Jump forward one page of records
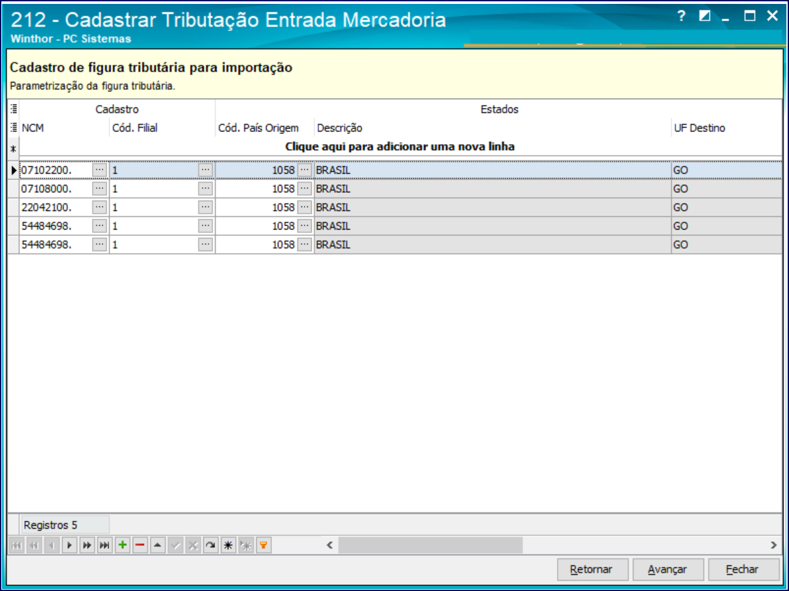 87,545
